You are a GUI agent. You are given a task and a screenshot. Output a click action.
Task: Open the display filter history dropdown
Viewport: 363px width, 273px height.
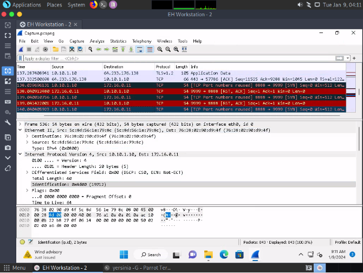[348, 58]
